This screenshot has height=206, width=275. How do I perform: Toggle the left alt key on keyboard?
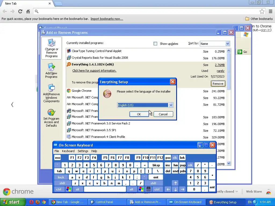pyautogui.click(x=78, y=189)
